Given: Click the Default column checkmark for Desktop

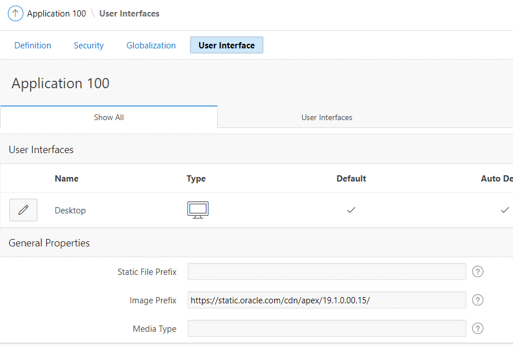Looking at the screenshot, I should [x=351, y=210].
